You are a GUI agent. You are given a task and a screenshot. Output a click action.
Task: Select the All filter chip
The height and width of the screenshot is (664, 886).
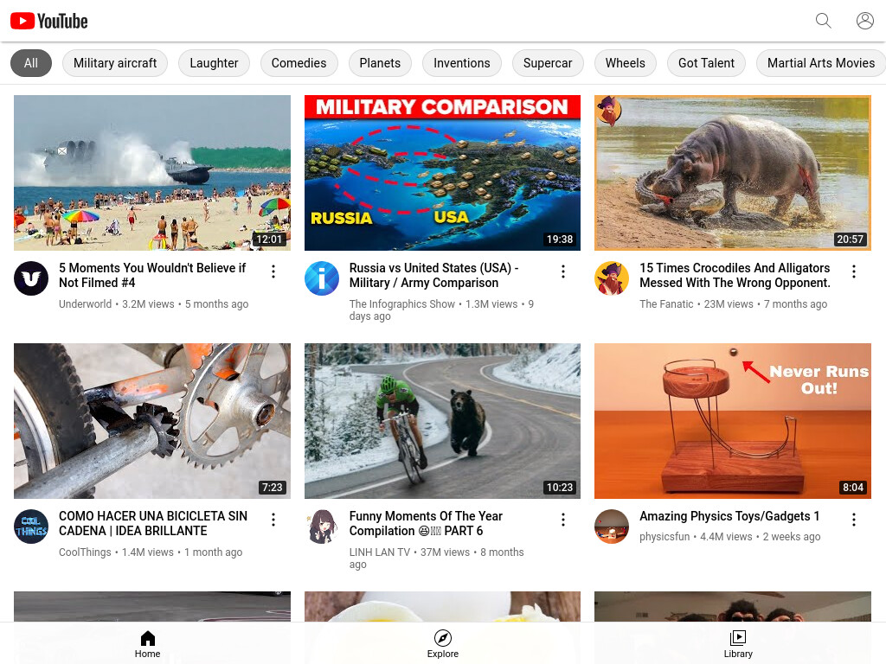(x=31, y=63)
